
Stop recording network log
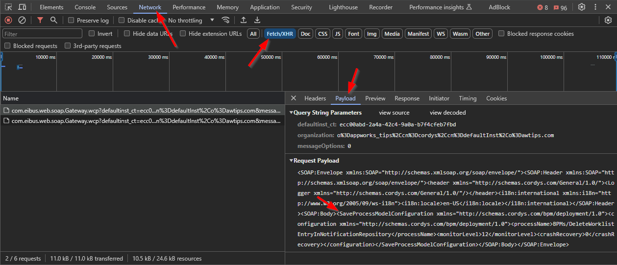click(x=8, y=20)
